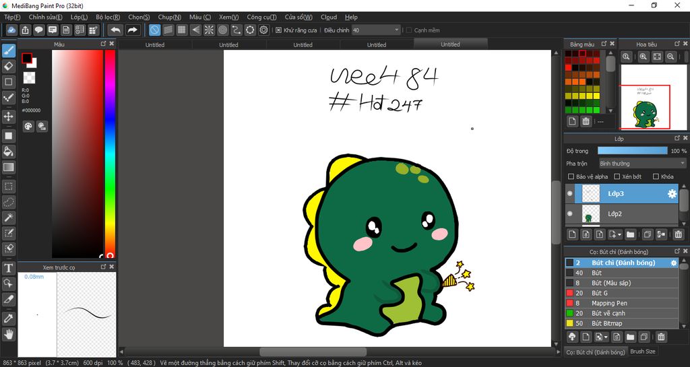Select the Mapping Pen brush
The height and width of the screenshot is (367, 690).
622,303
